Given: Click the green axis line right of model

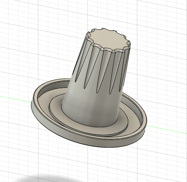Looking at the screenshot, I should (168, 128).
